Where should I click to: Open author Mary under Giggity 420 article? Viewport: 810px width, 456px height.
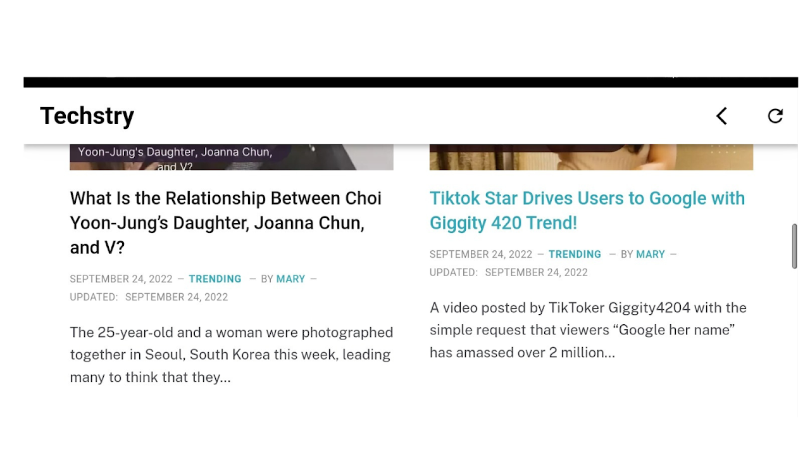click(x=650, y=254)
